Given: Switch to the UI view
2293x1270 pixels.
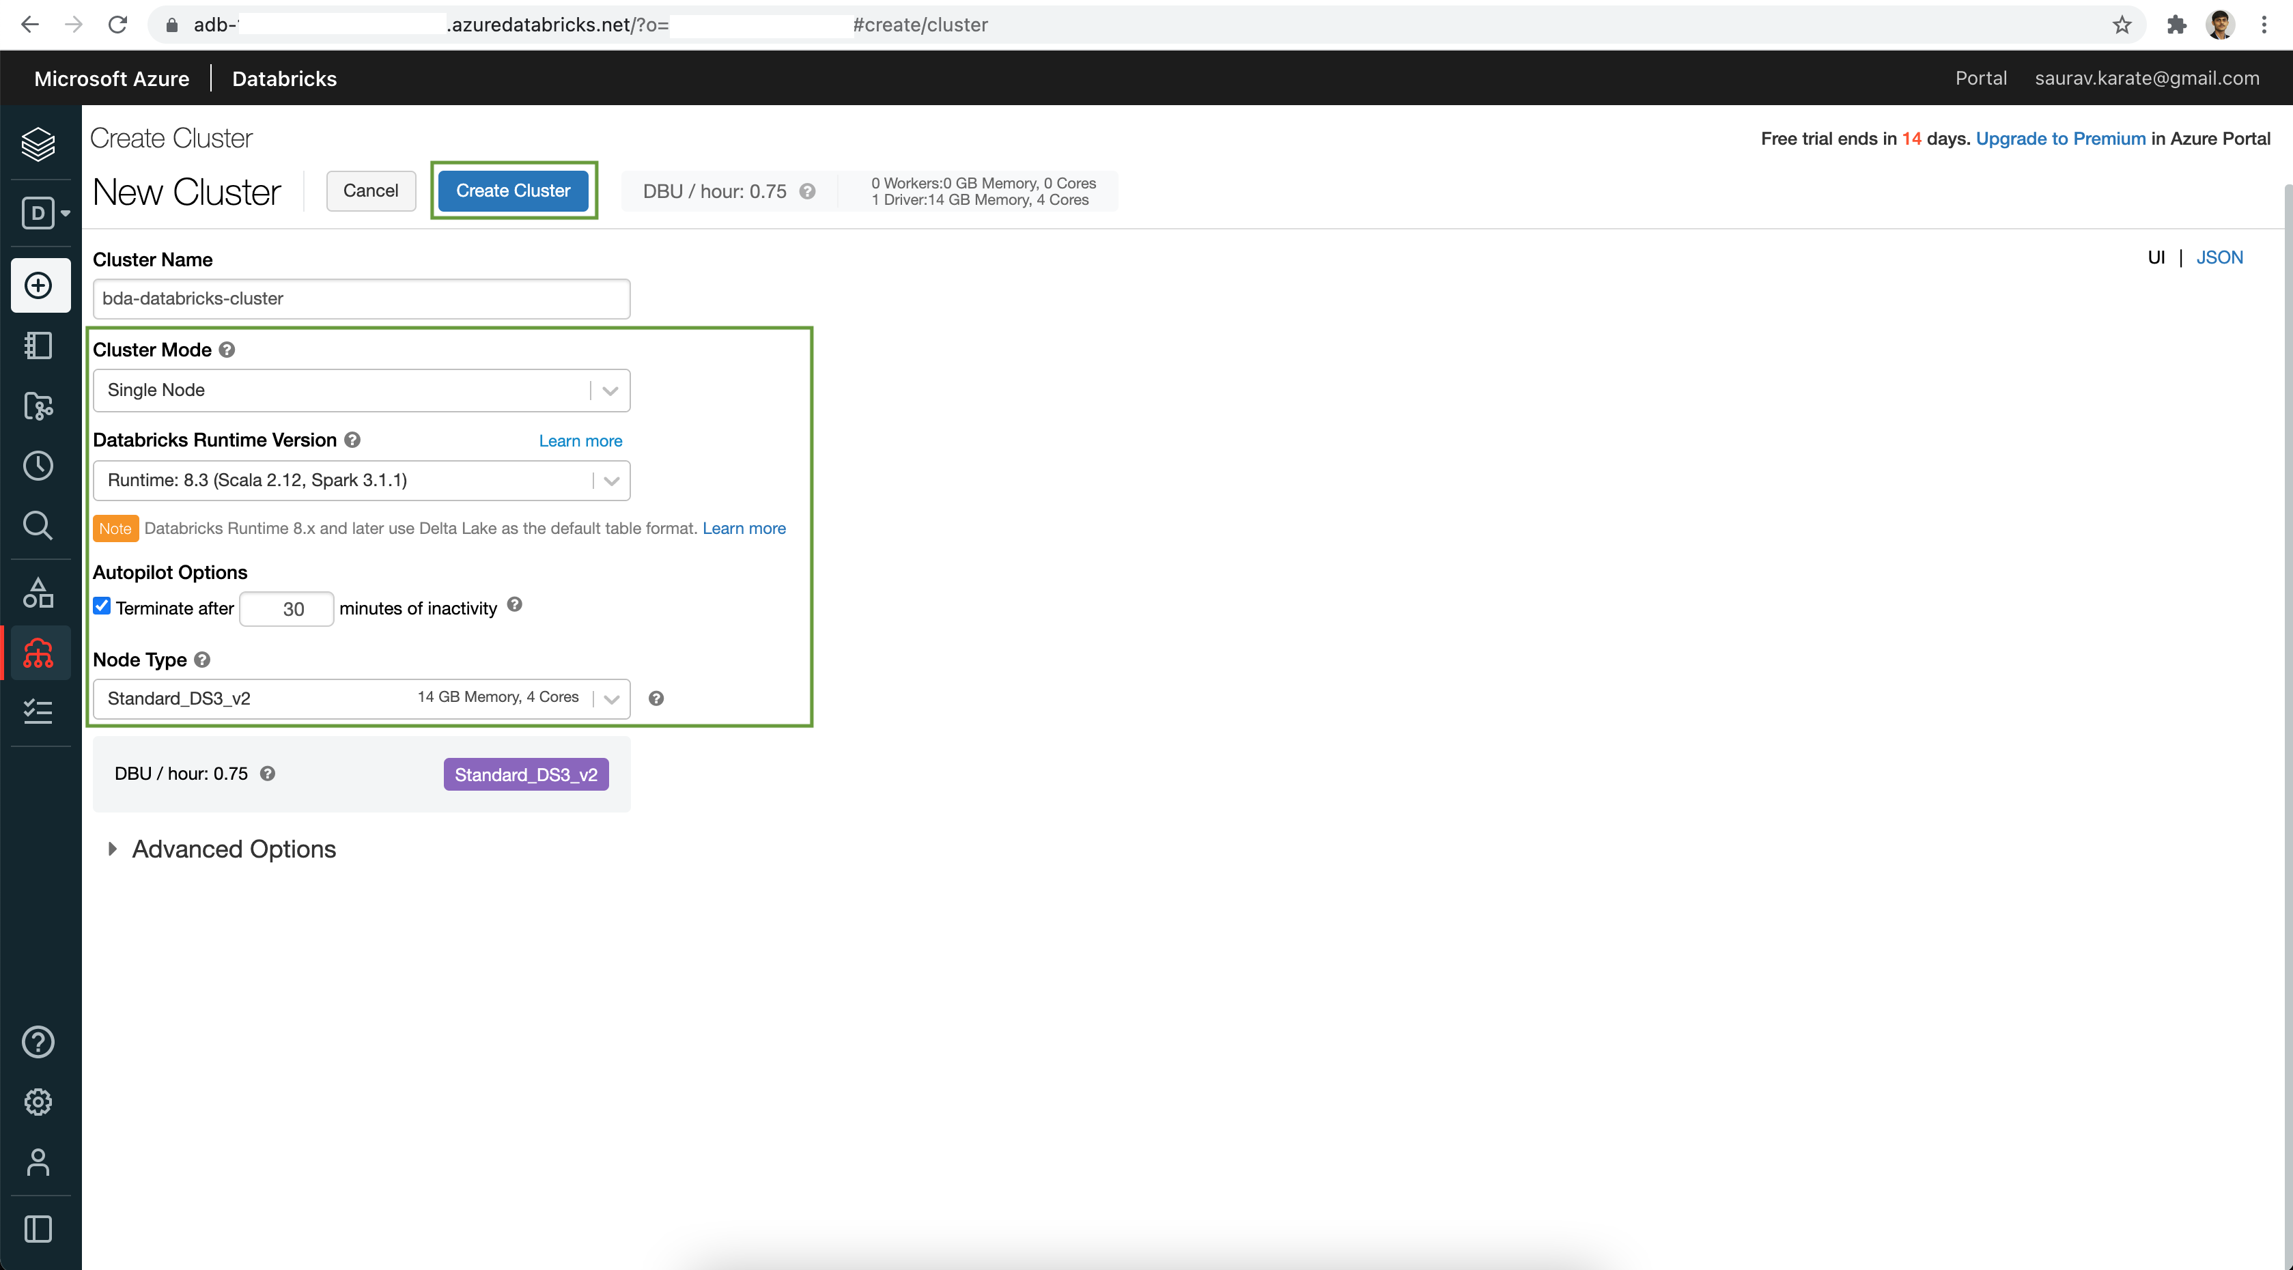Looking at the screenshot, I should (2156, 257).
